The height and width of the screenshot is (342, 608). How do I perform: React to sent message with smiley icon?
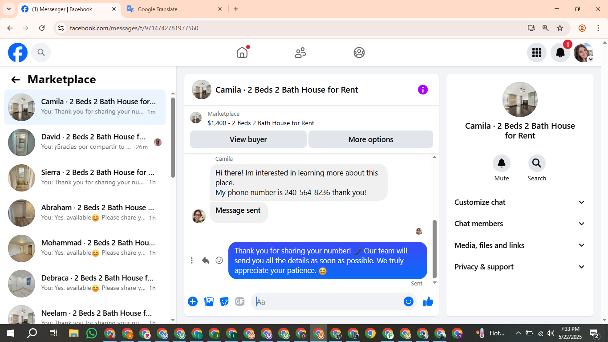(x=219, y=261)
